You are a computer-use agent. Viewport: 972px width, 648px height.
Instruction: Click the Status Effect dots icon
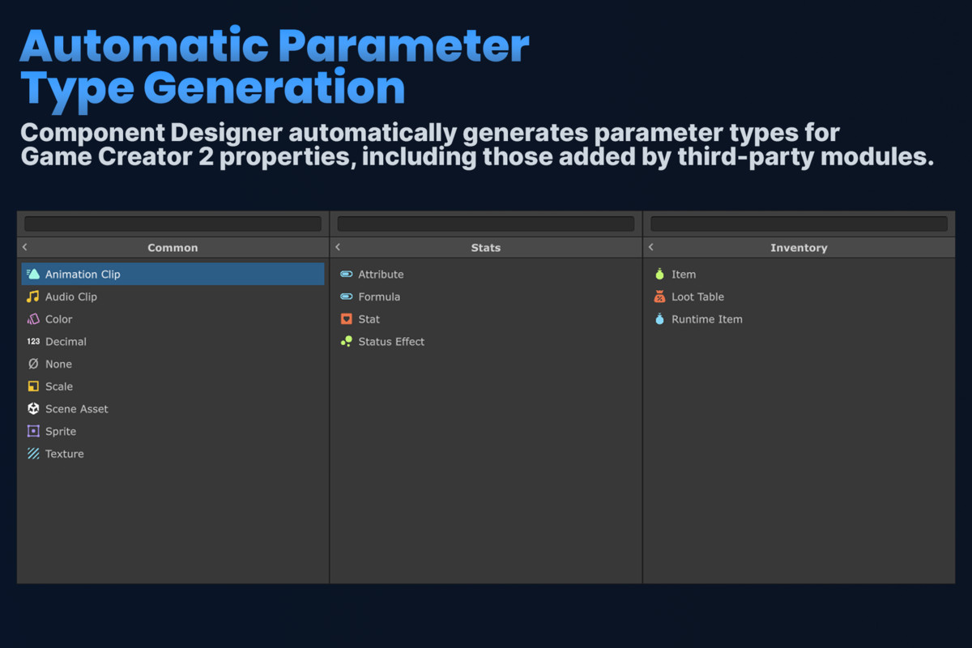coord(347,342)
